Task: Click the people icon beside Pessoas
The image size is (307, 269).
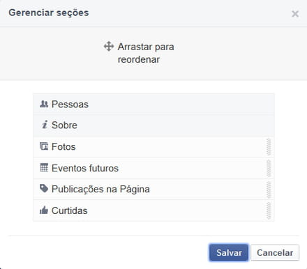Action: (44, 104)
